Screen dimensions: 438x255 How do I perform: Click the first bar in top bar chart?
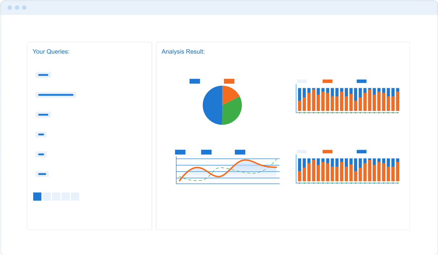coord(299,99)
